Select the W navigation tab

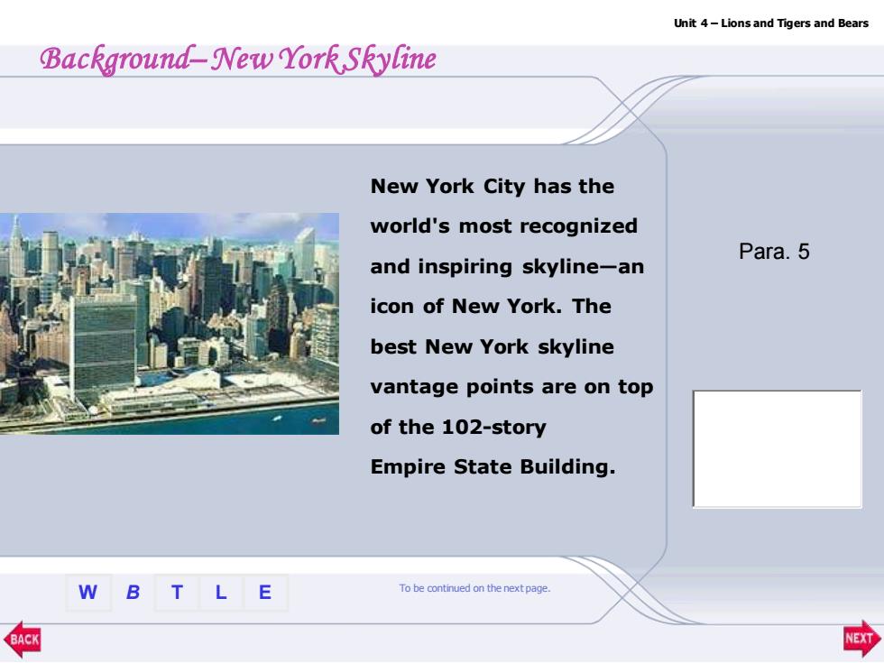pyautogui.click(x=88, y=593)
